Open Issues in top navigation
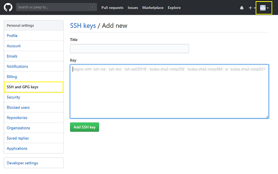 tap(132, 8)
